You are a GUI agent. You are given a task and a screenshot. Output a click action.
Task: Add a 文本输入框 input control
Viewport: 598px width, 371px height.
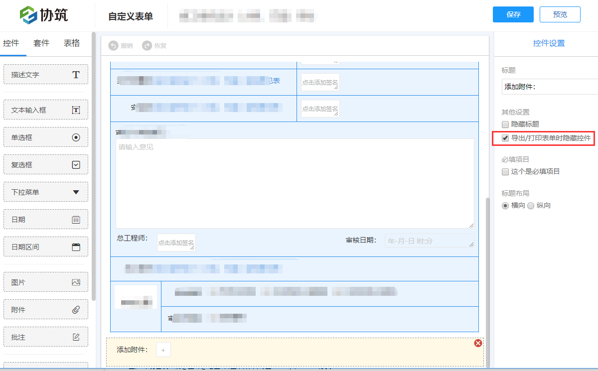[45, 110]
